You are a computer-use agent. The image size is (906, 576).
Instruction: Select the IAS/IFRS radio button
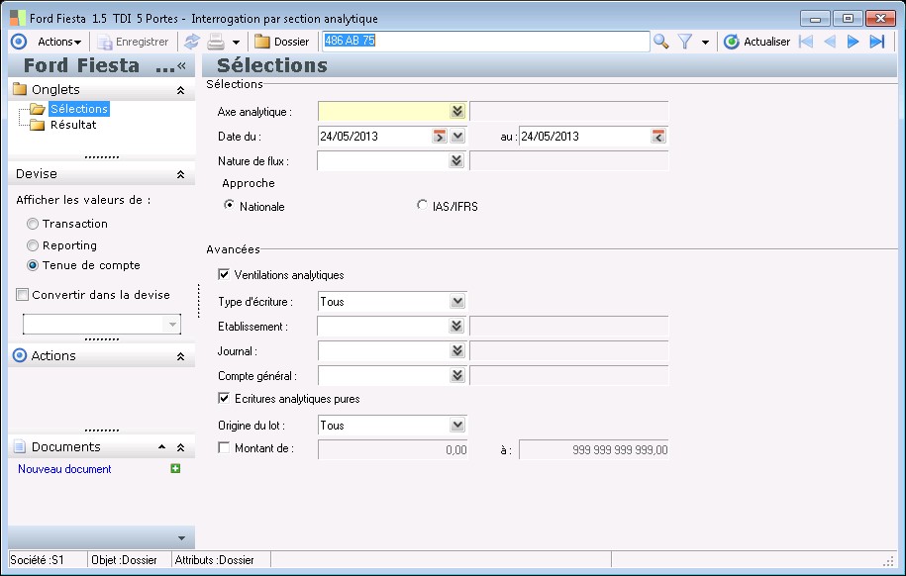coord(424,206)
